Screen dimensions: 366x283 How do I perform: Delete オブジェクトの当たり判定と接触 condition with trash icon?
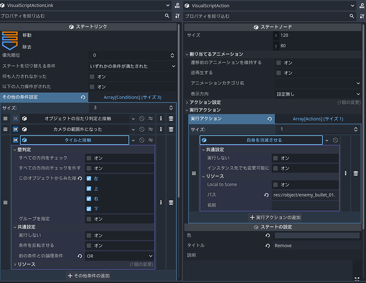point(171,118)
